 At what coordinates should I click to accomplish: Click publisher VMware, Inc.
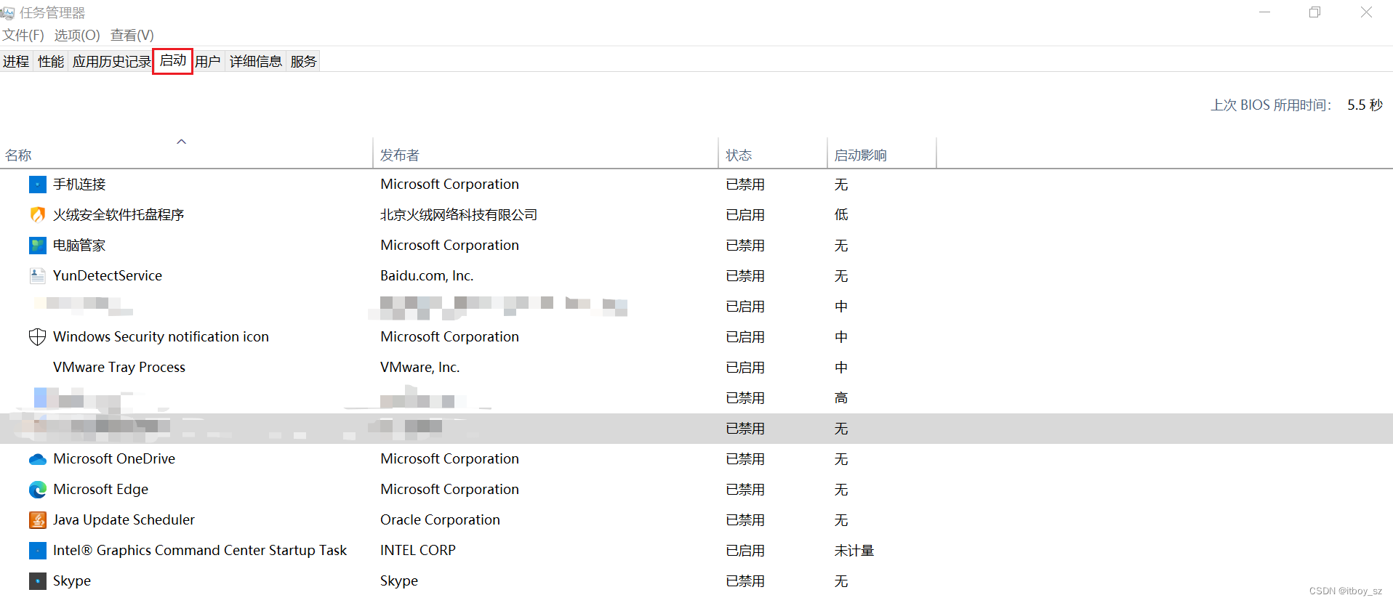(420, 368)
